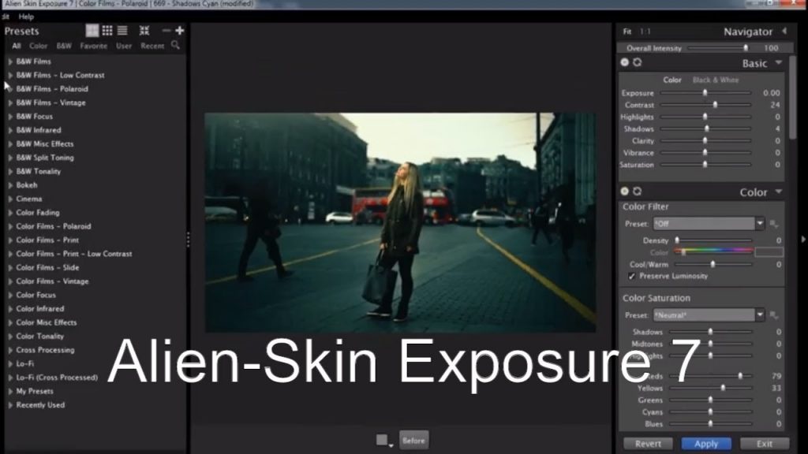Select the Color Tonality preset row
Image resolution: width=808 pixels, height=454 pixels.
coord(39,336)
